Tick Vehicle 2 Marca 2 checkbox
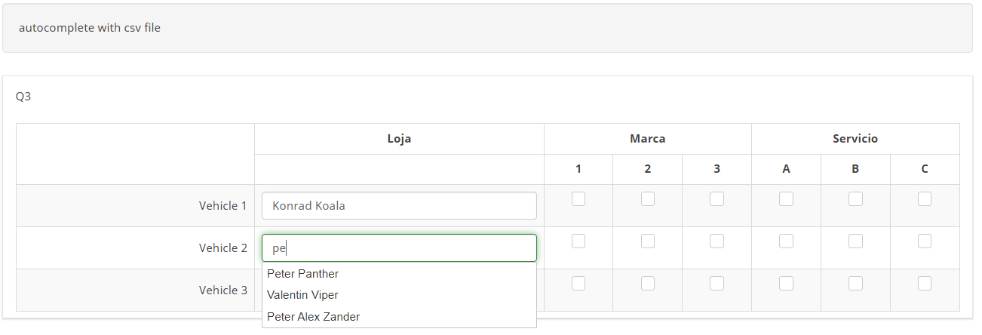Viewport: 982px width, 335px height. click(648, 241)
